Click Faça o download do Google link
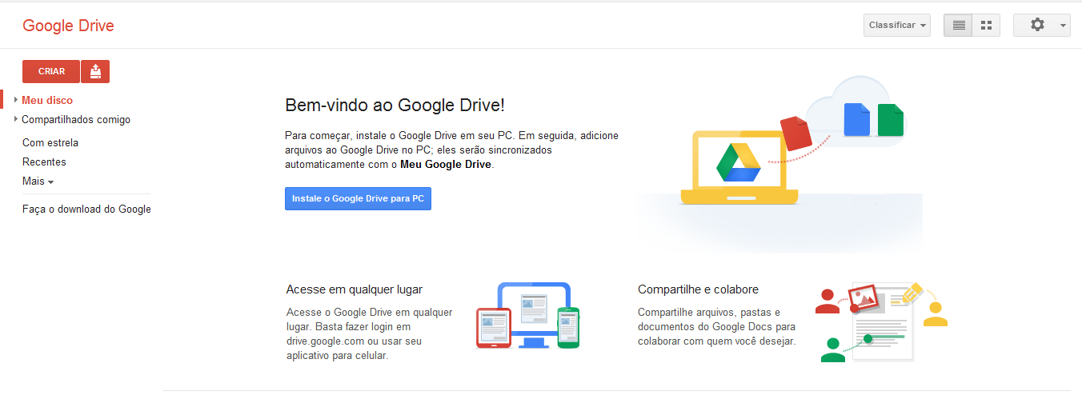The image size is (1082, 399). point(86,209)
